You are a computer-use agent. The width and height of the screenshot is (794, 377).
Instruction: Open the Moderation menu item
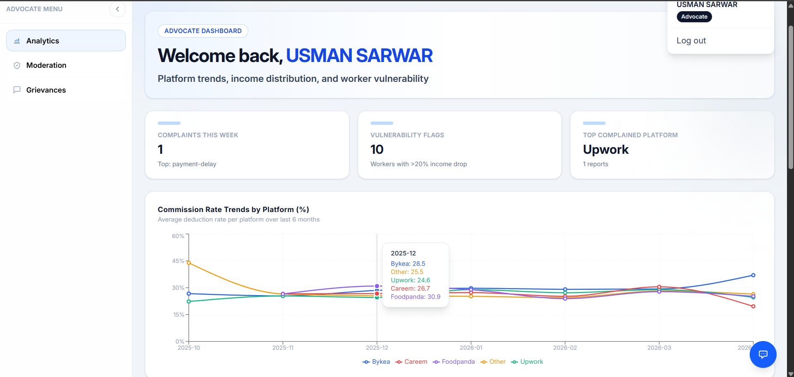pyautogui.click(x=66, y=65)
